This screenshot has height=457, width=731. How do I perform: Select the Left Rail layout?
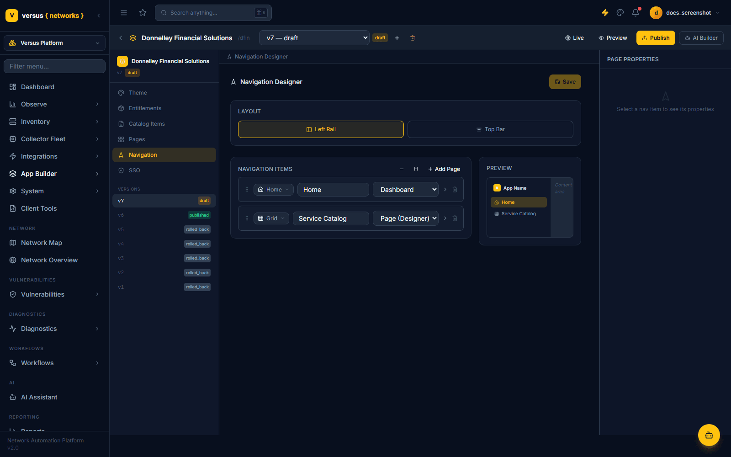tap(321, 129)
